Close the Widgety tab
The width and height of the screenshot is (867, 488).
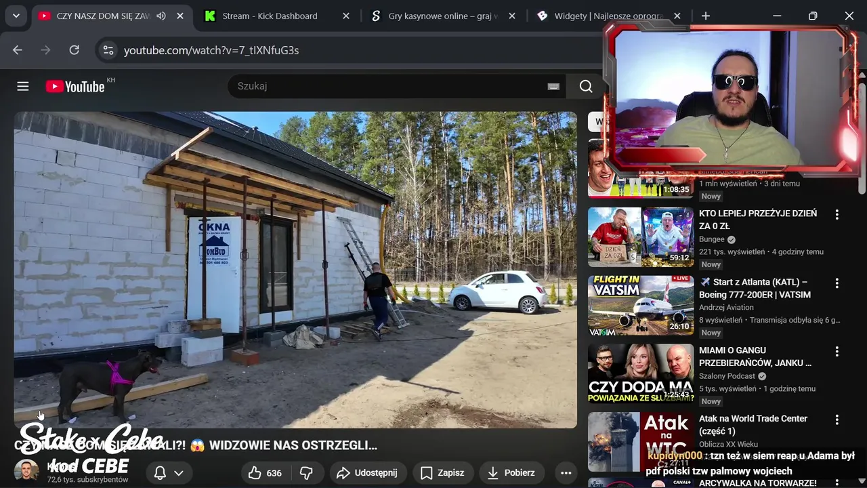pyautogui.click(x=677, y=16)
